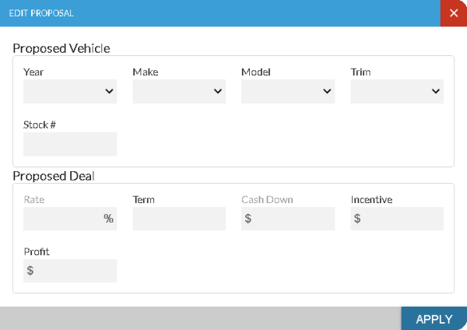Click the Stock # label text
This screenshot has height=330, width=467.
40,124
